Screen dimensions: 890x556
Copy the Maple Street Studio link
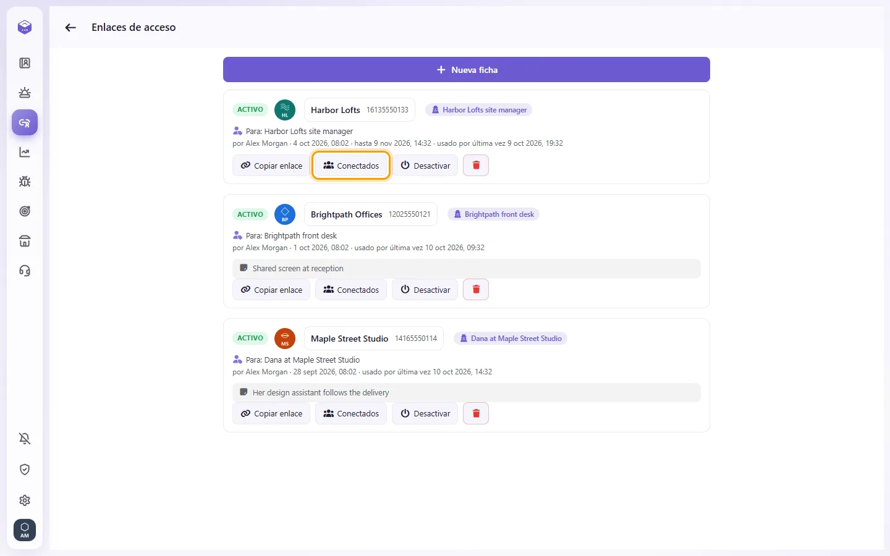(x=271, y=413)
